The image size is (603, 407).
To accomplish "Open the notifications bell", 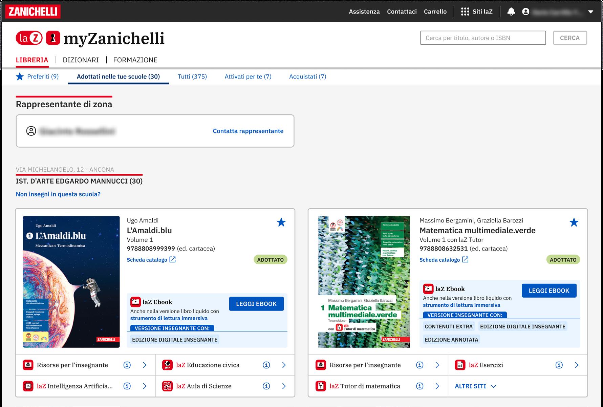I will (x=511, y=12).
